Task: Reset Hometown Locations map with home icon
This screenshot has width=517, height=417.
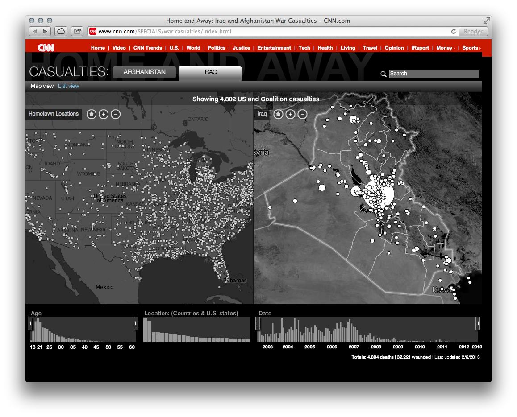Action: 91,114
